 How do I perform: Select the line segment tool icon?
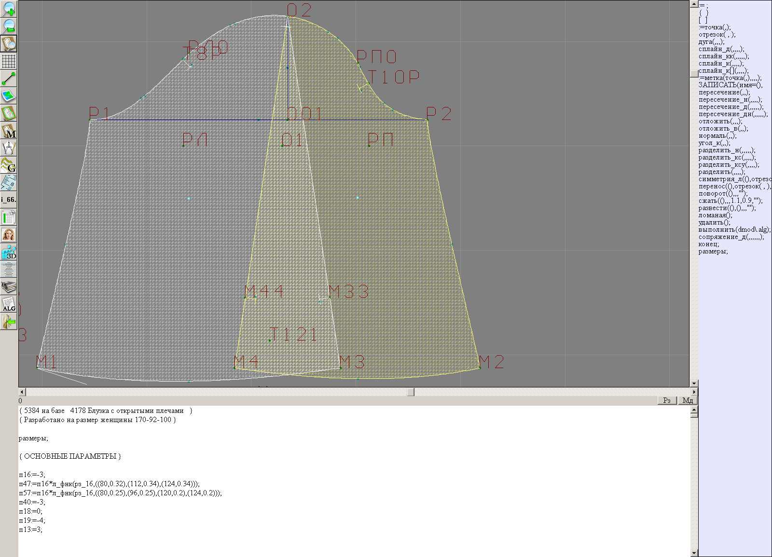coord(9,79)
